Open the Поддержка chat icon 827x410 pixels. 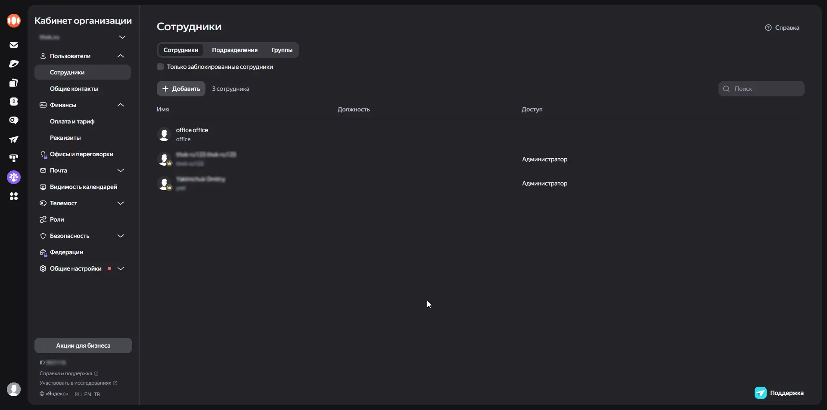(761, 393)
